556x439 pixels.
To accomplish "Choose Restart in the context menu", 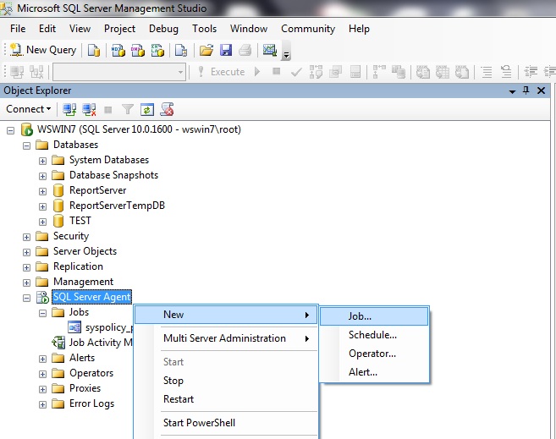I will point(179,399).
